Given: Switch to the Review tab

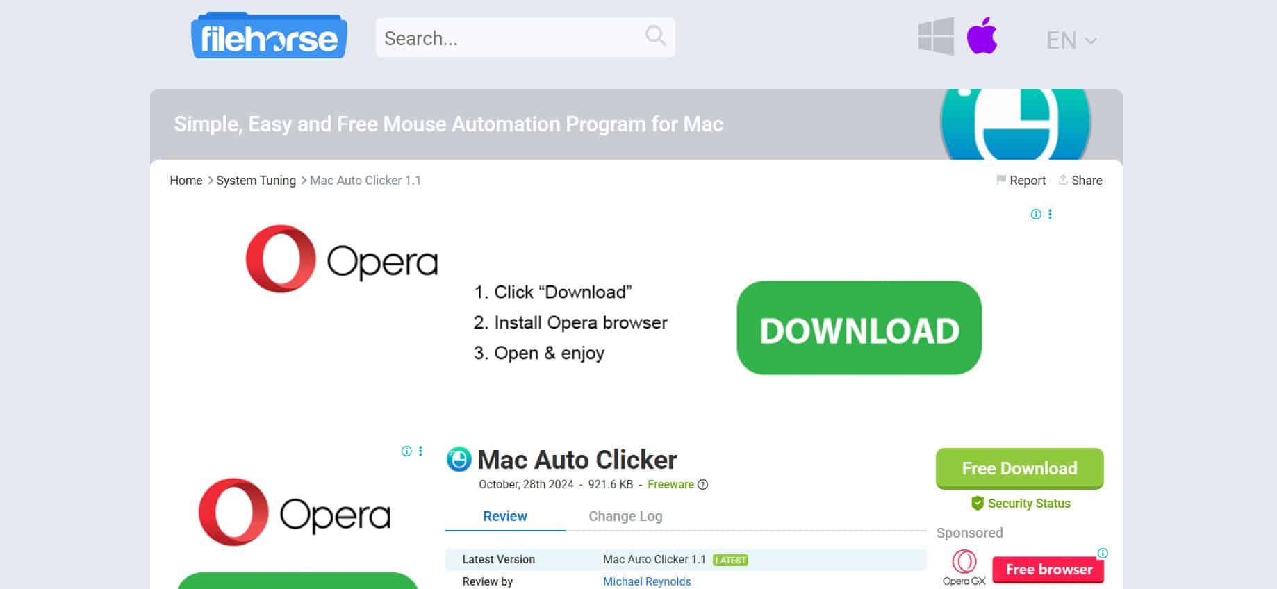Looking at the screenshot, I should pos(505,516).
